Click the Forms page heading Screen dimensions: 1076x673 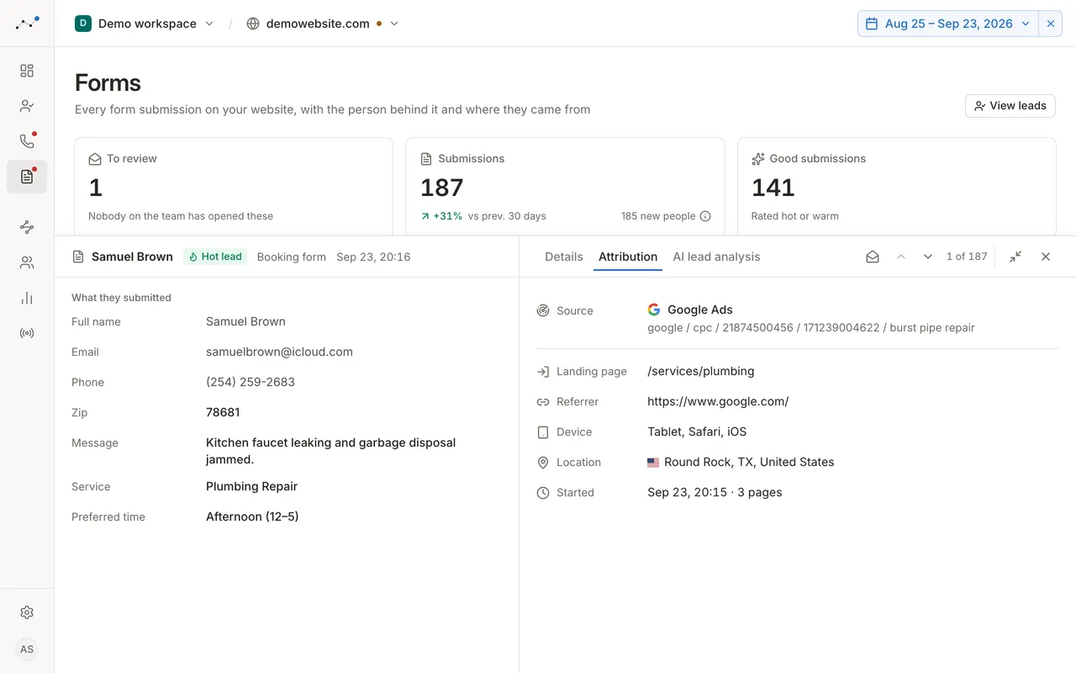[x=108, y=82]
